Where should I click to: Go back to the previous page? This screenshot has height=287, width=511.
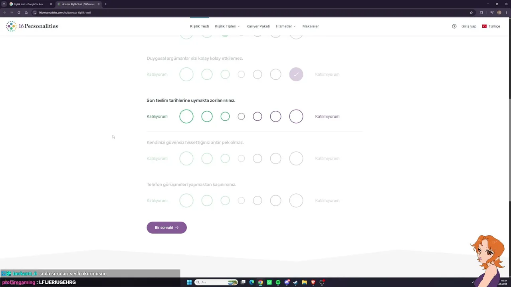(x=4, y=12)
